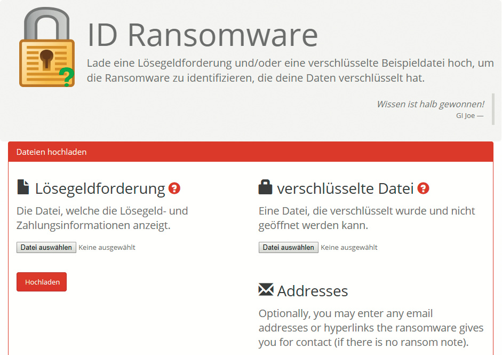This screenshot has height=355, width=502.
Task: Choose a file for the Lösegeldforderung upload
Action: (46, 248)
